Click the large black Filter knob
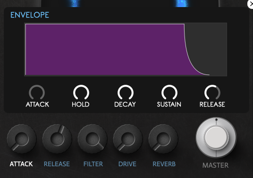 point(93,139)
